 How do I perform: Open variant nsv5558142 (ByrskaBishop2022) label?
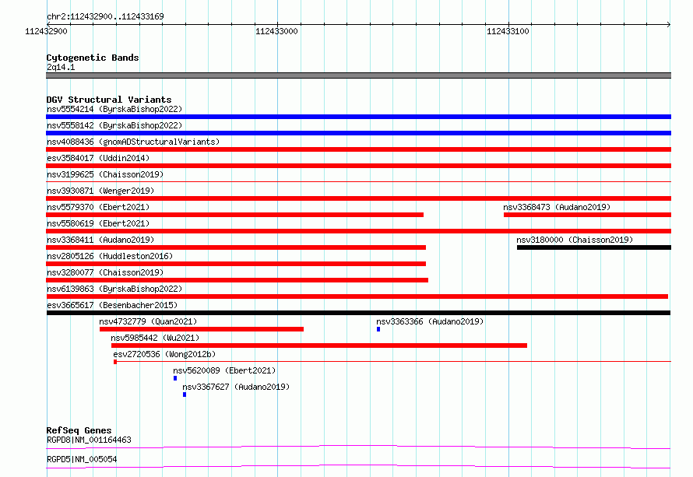pyautogui.click(x=114, y=125)
